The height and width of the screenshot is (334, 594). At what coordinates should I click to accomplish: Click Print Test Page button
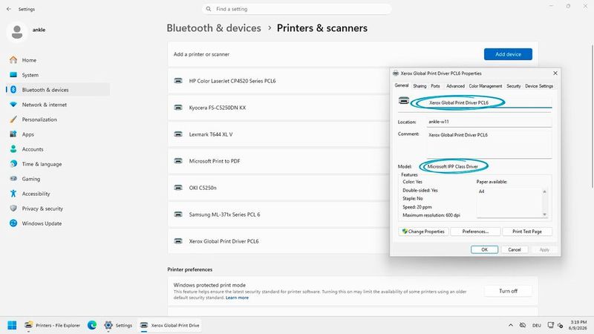tap(527, 232)
